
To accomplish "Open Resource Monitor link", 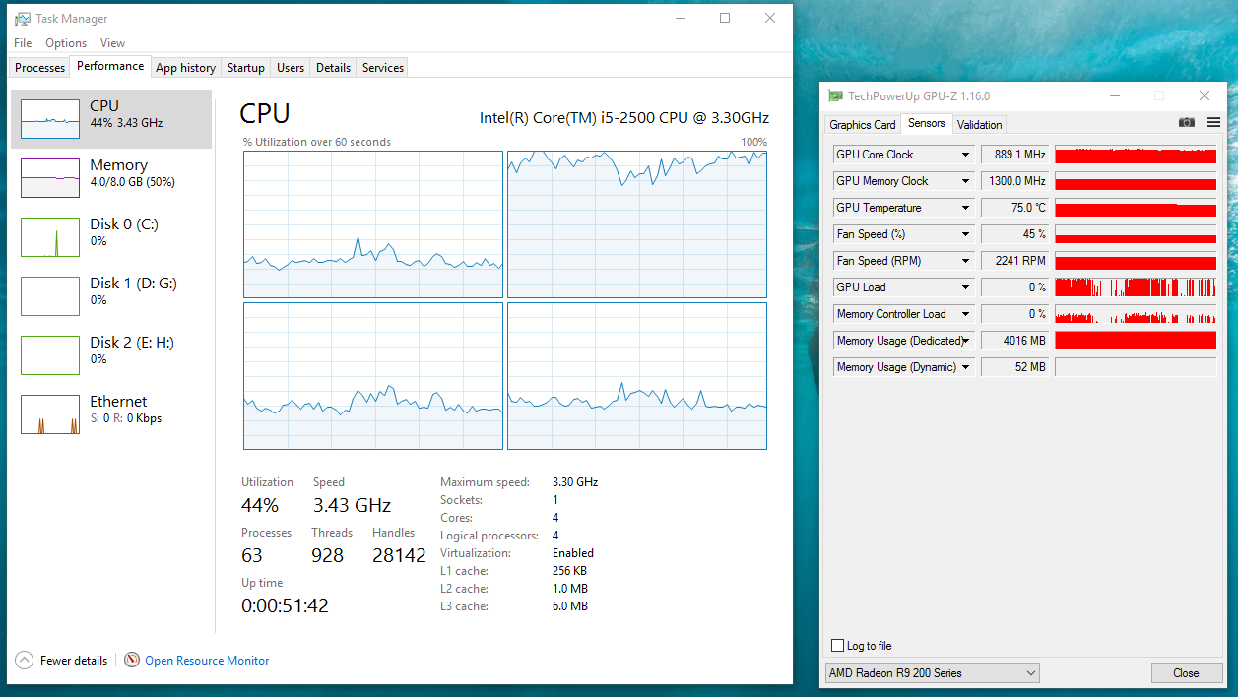I will point(207,661).
